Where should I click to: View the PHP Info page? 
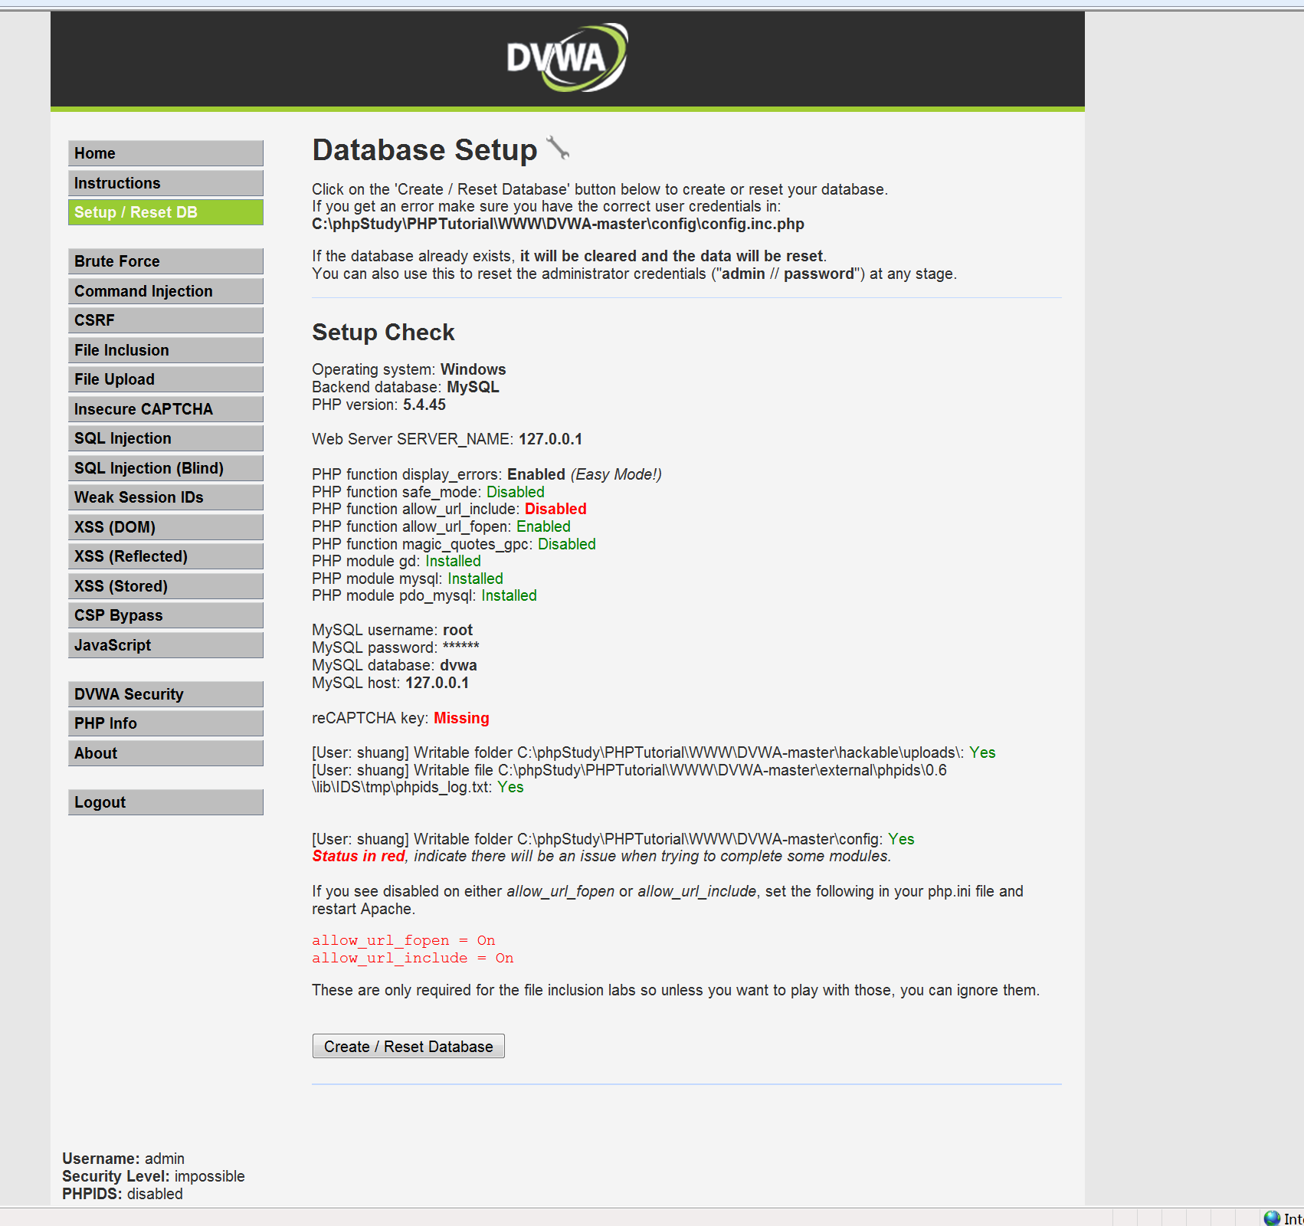165,723
